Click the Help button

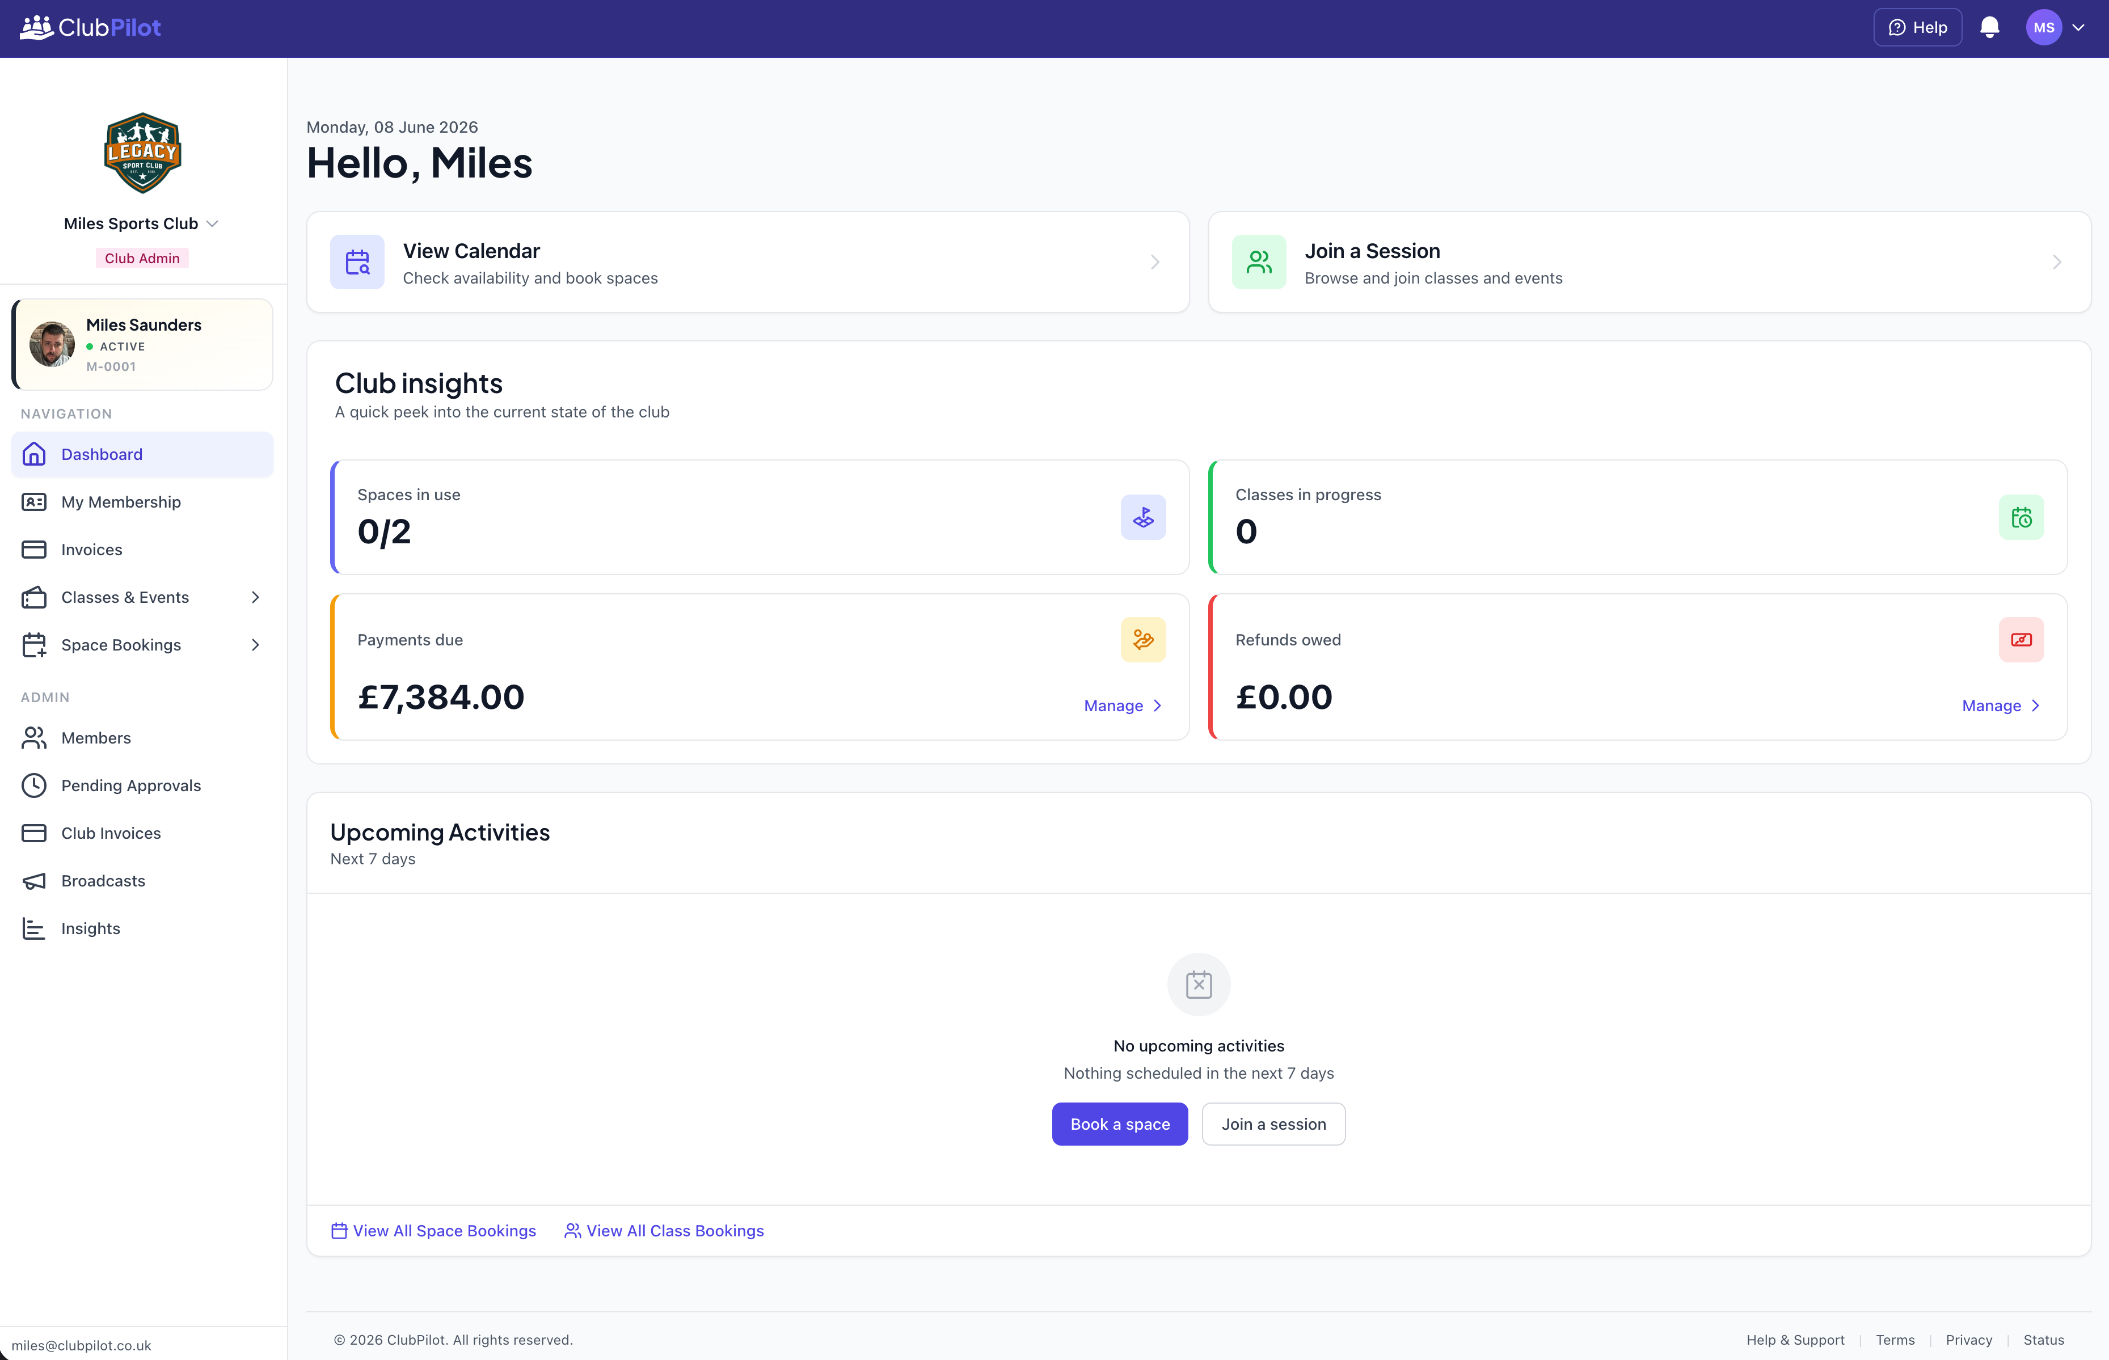(1917, 27)
